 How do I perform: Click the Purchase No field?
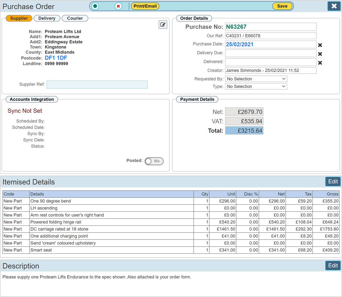(271, 27)
